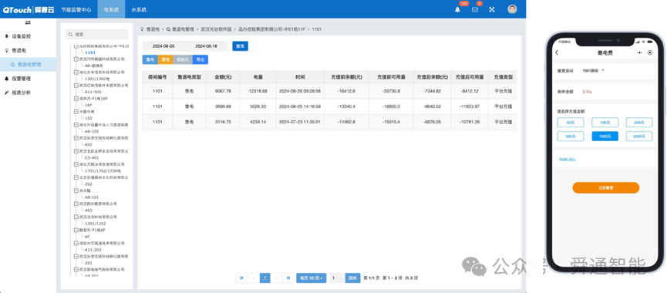The image size is (667, 293).
Task: Toggle fullscreen with the expand icon
Action: point(492,9)
